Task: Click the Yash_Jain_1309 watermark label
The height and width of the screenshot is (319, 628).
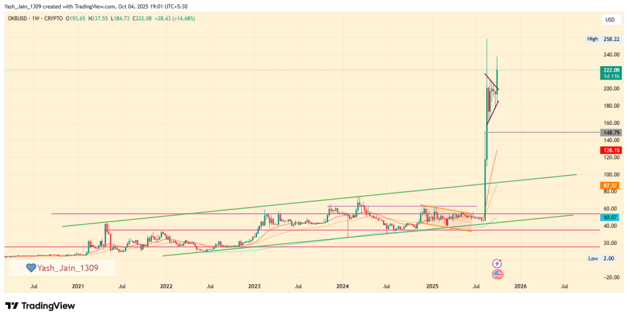Action: coord(67,268)
